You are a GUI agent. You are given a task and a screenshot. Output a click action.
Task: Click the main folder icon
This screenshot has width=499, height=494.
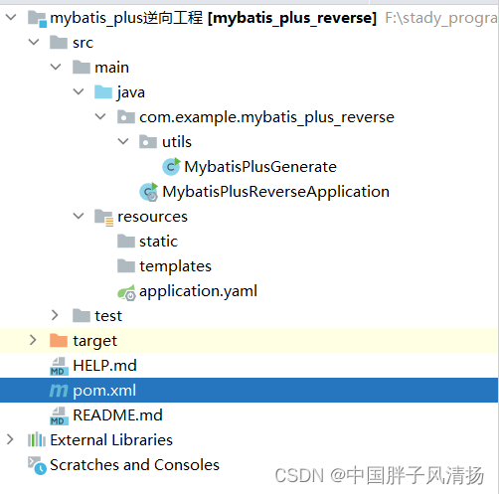82,68
